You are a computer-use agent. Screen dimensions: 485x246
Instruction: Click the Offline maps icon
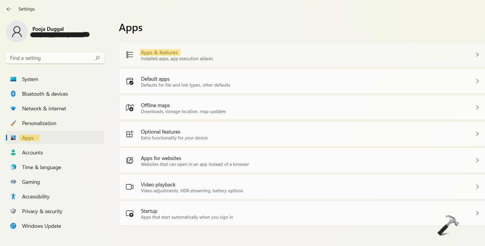(130, 108)
